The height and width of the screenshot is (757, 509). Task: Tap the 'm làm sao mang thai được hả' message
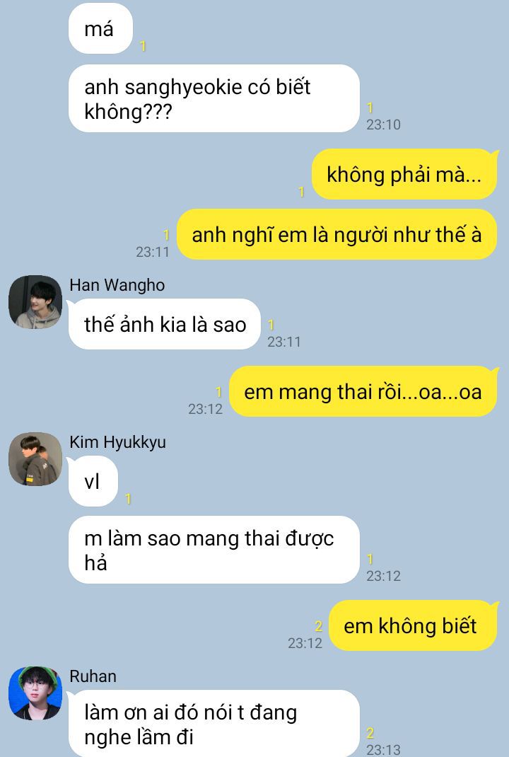pyautogui.click(x=214, y=550)
